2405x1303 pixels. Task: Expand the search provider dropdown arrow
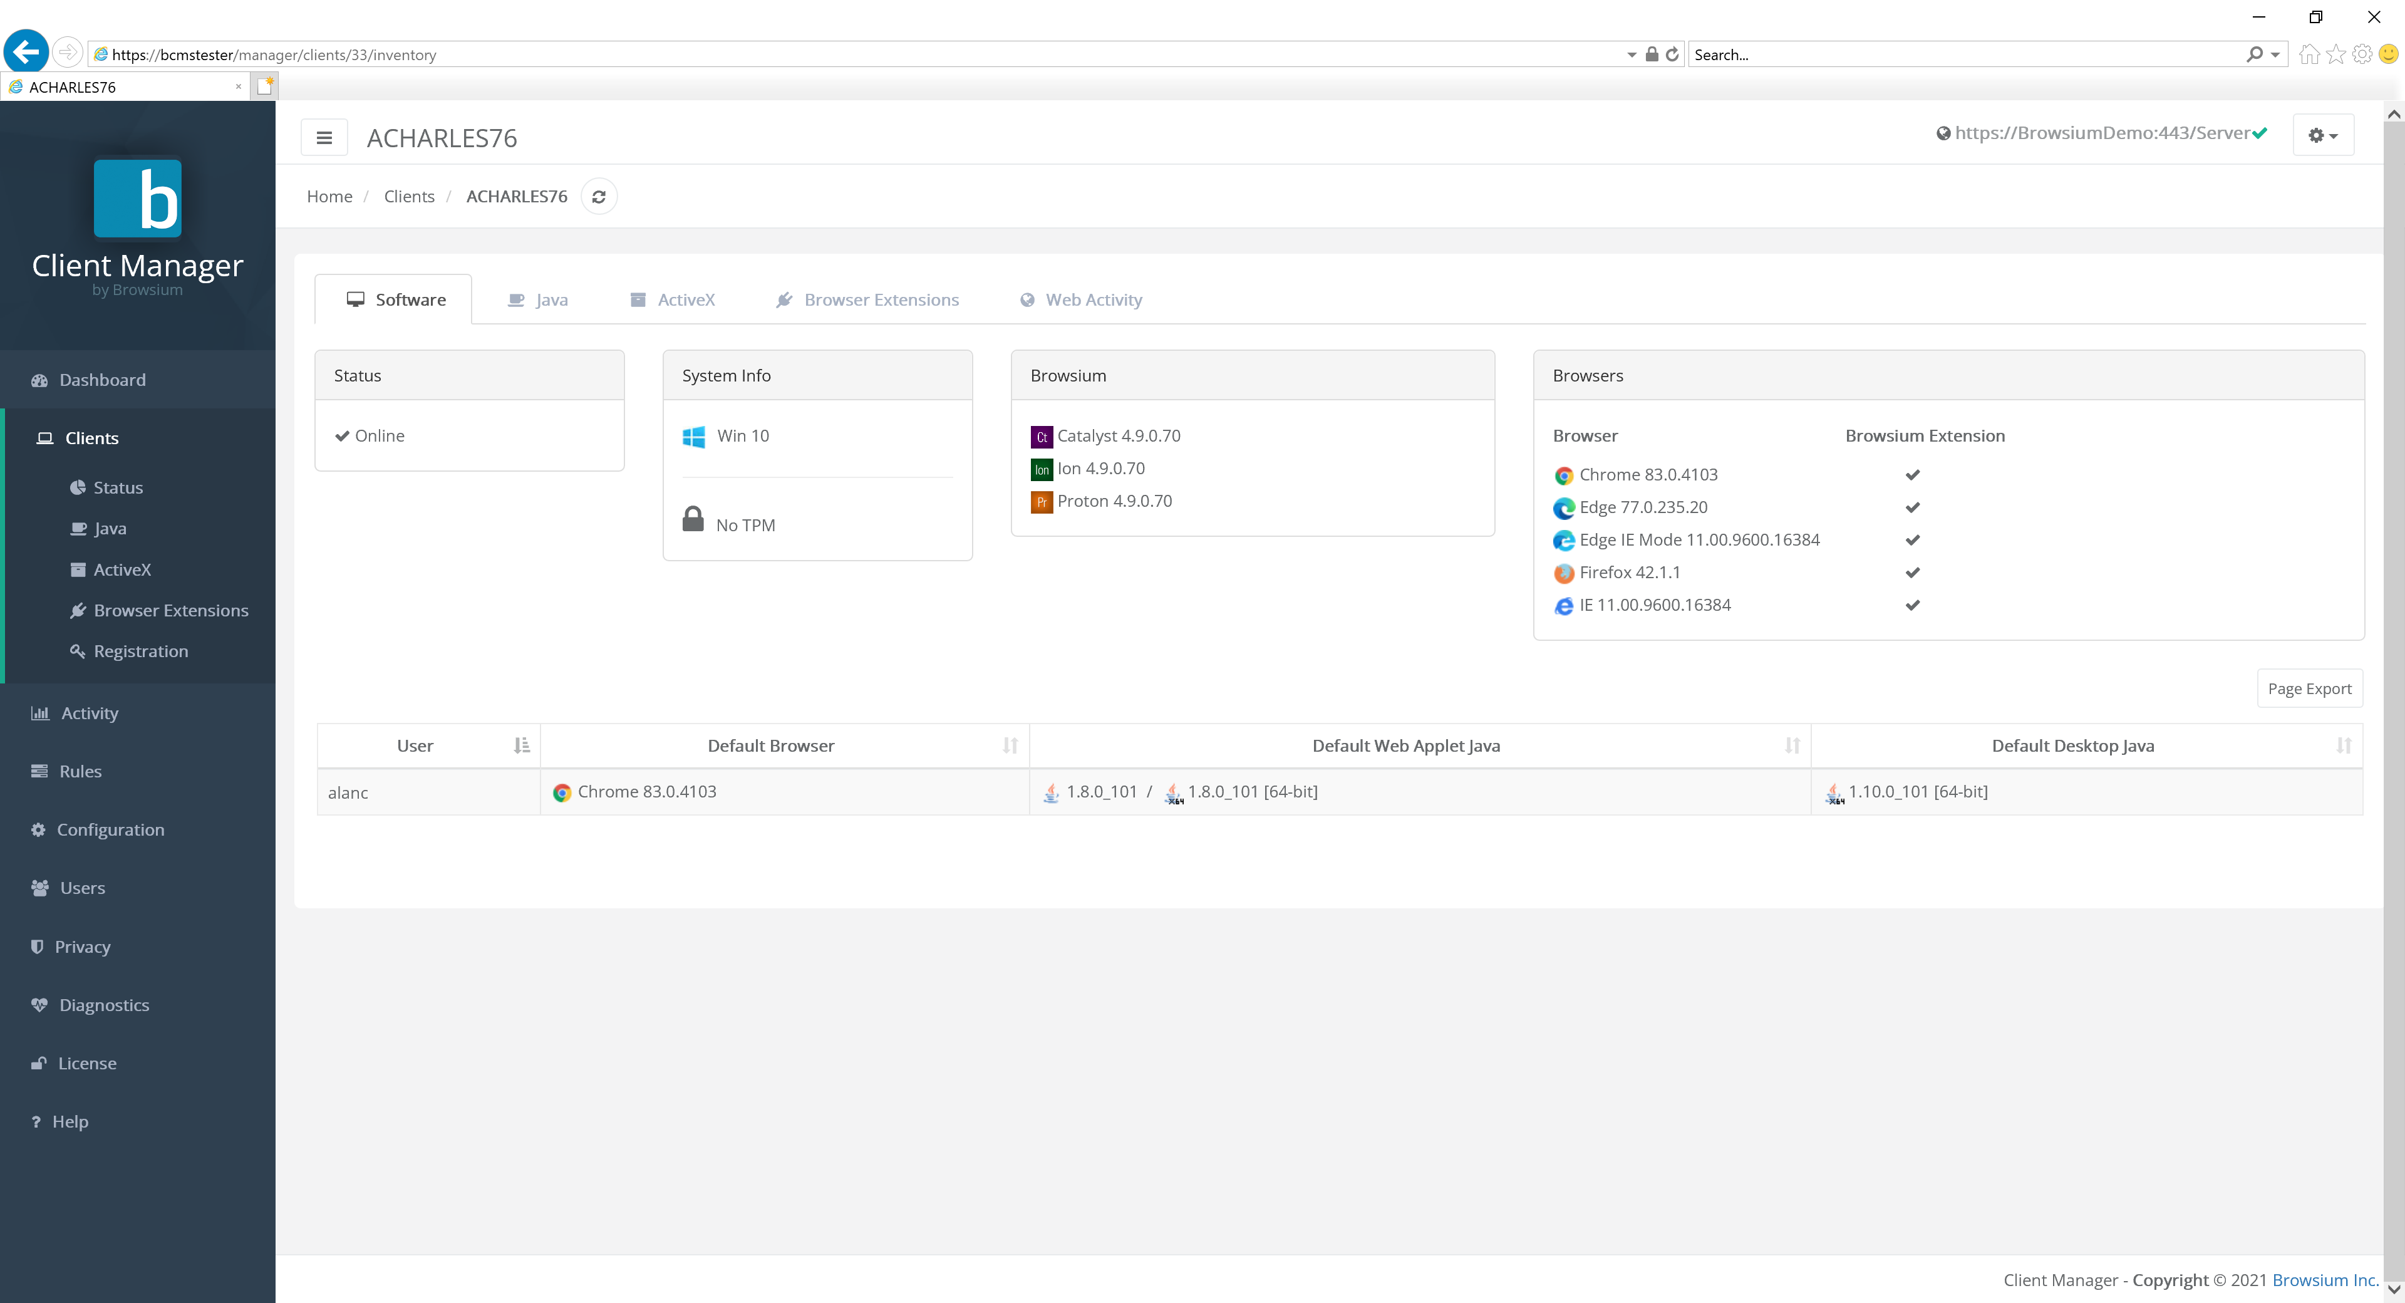pyautogui.click(x=2275, y=55)
